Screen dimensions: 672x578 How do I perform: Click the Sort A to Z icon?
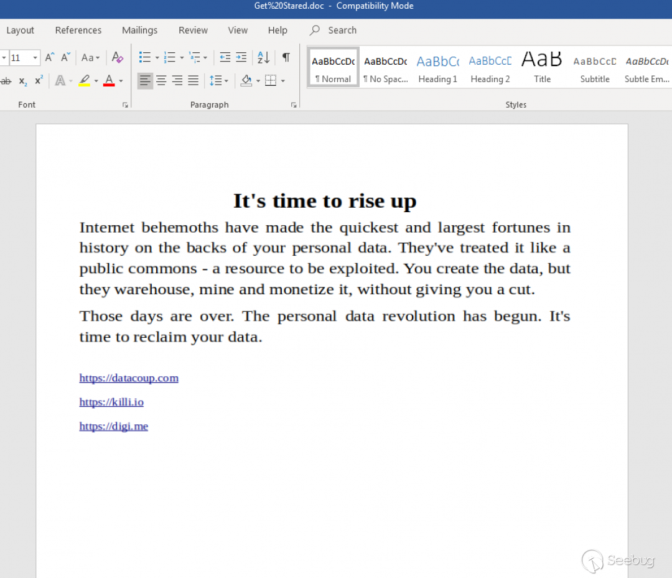point(264,58)
